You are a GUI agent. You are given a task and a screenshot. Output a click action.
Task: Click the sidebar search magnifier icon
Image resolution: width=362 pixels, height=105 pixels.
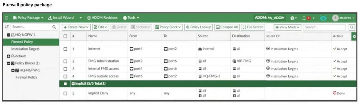[54, 27]
